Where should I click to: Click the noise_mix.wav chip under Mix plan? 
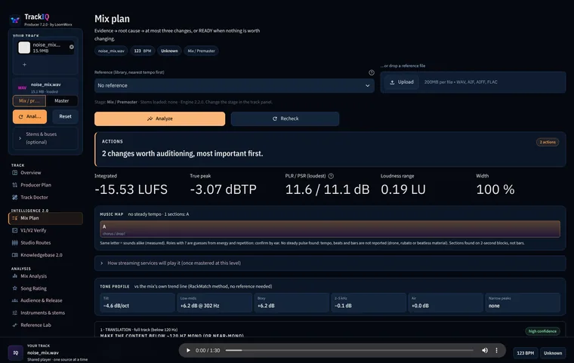tap(111, 51)
